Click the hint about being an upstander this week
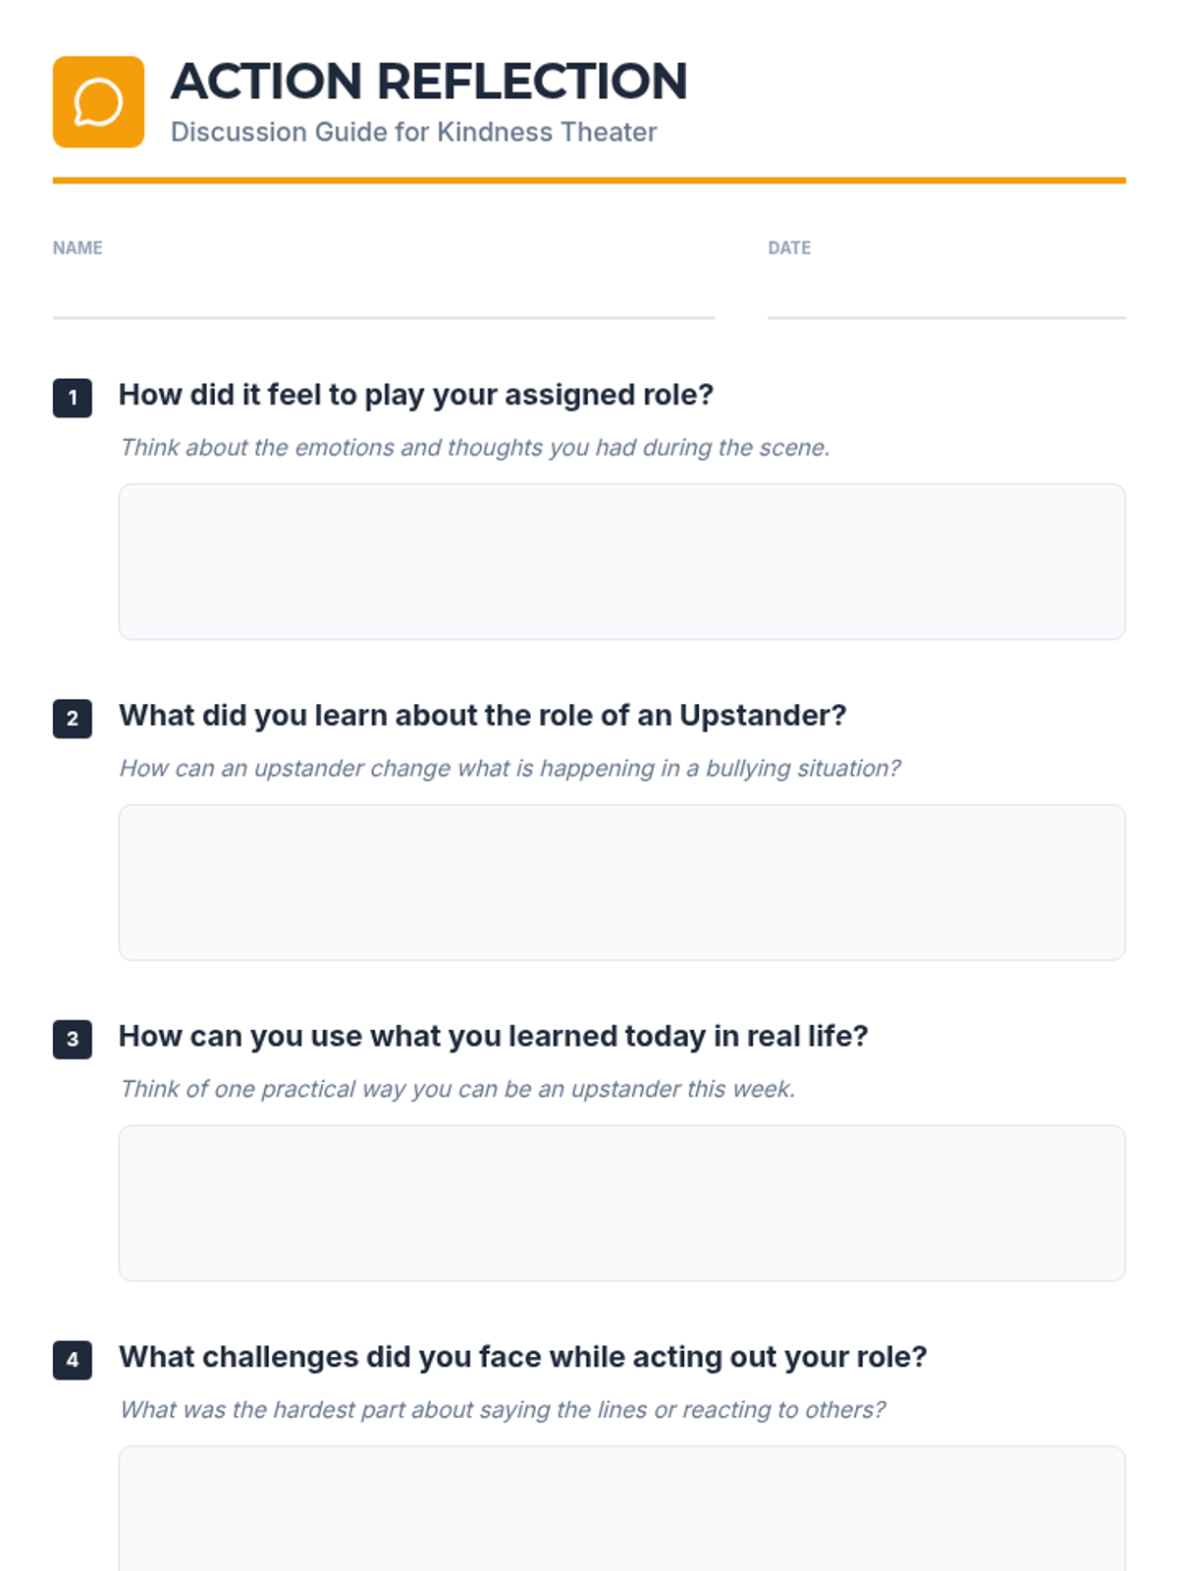This screenshot has width=1178, height=1571. 456,1089
